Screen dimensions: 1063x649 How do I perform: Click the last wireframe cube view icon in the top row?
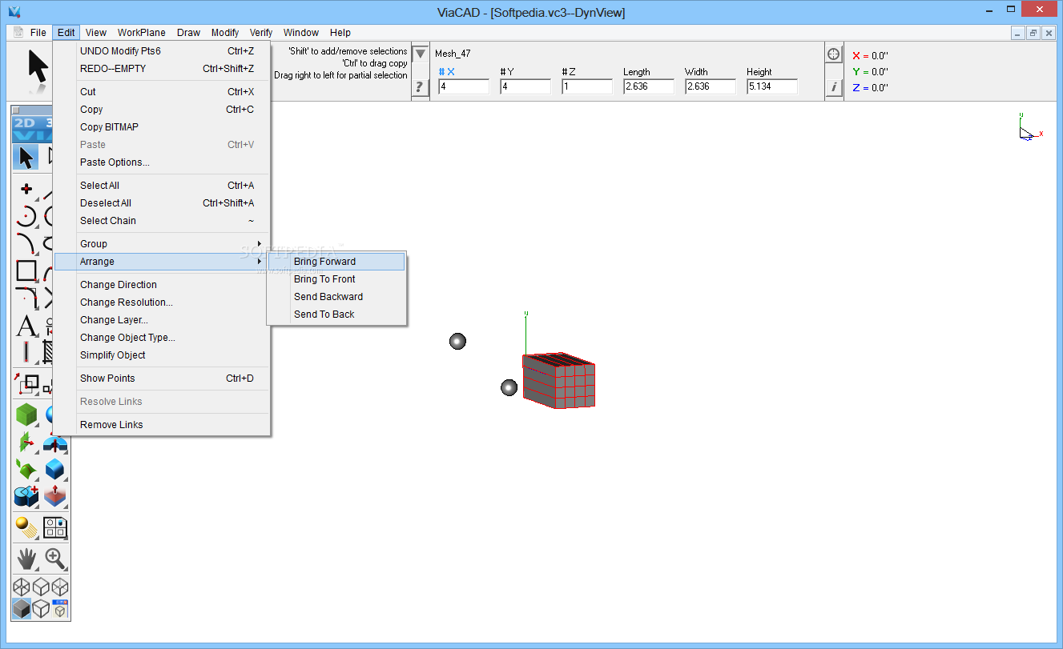[60, 587]
